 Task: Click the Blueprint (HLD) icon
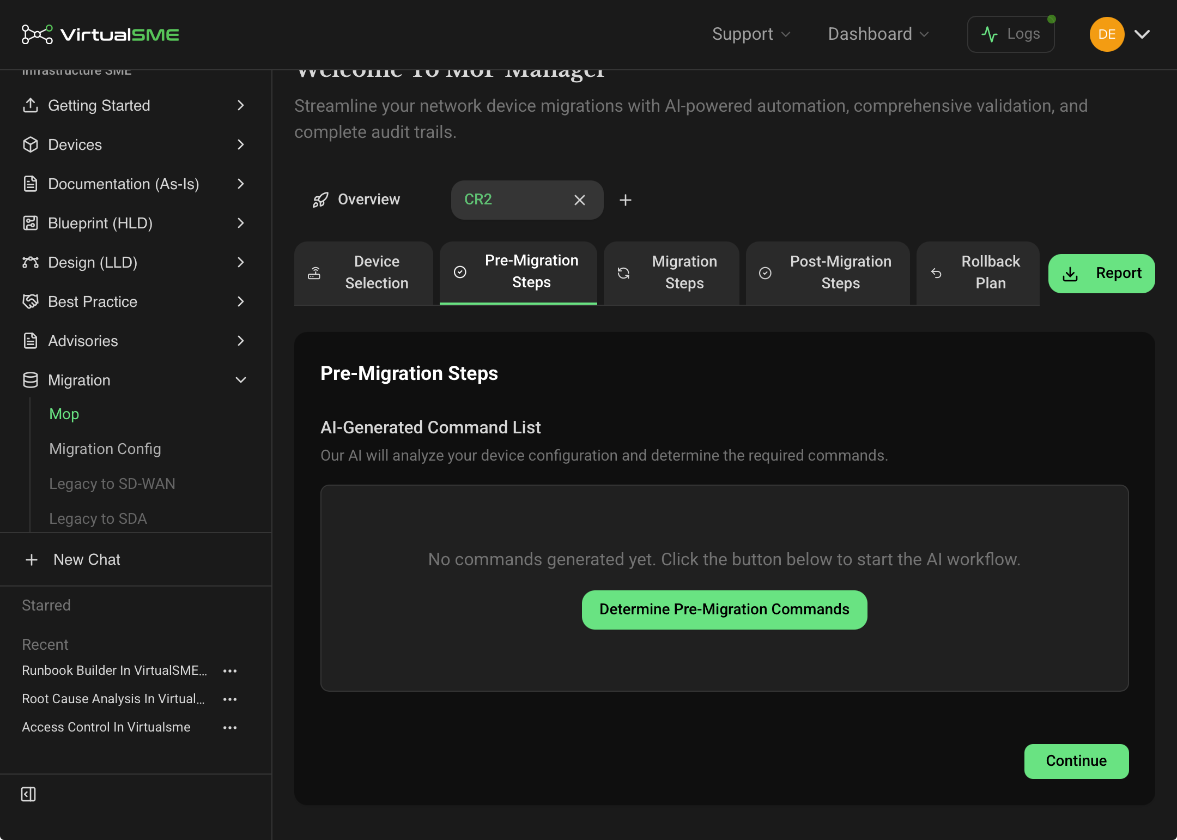tap(31, 223)
